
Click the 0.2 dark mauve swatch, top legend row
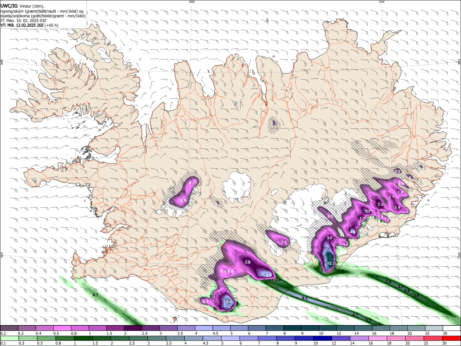(9, 328)
